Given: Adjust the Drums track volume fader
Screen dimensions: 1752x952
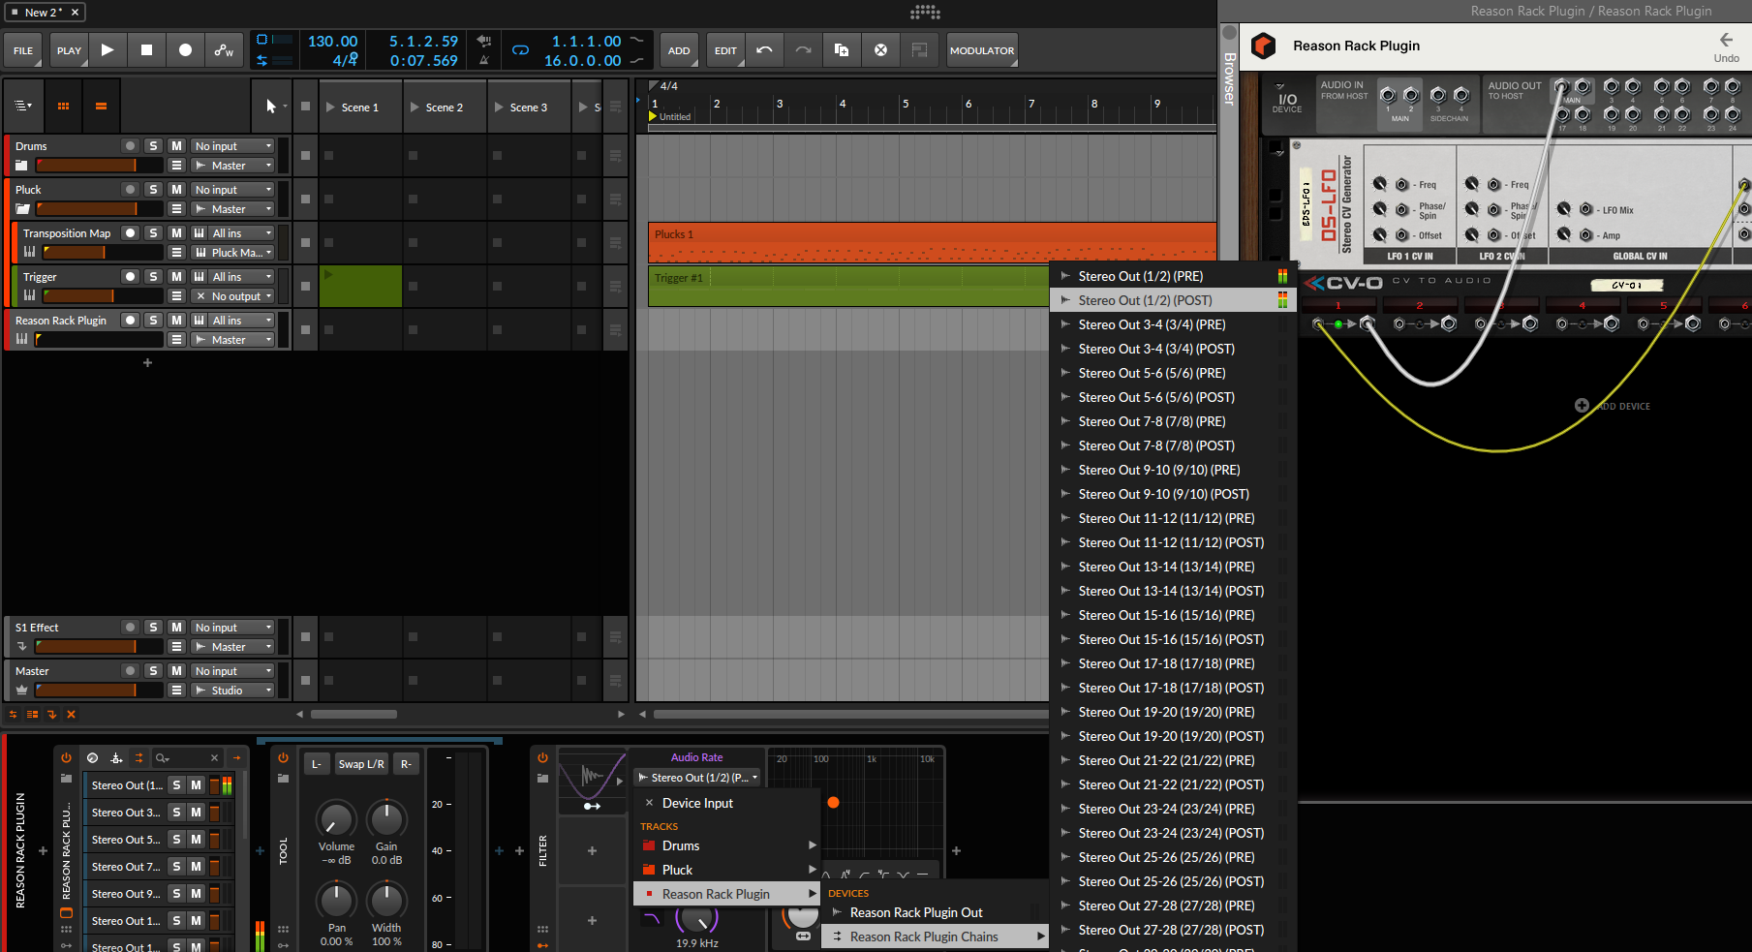Looking at the screenshot, I should pyautogui.click(x=101, y=166).
